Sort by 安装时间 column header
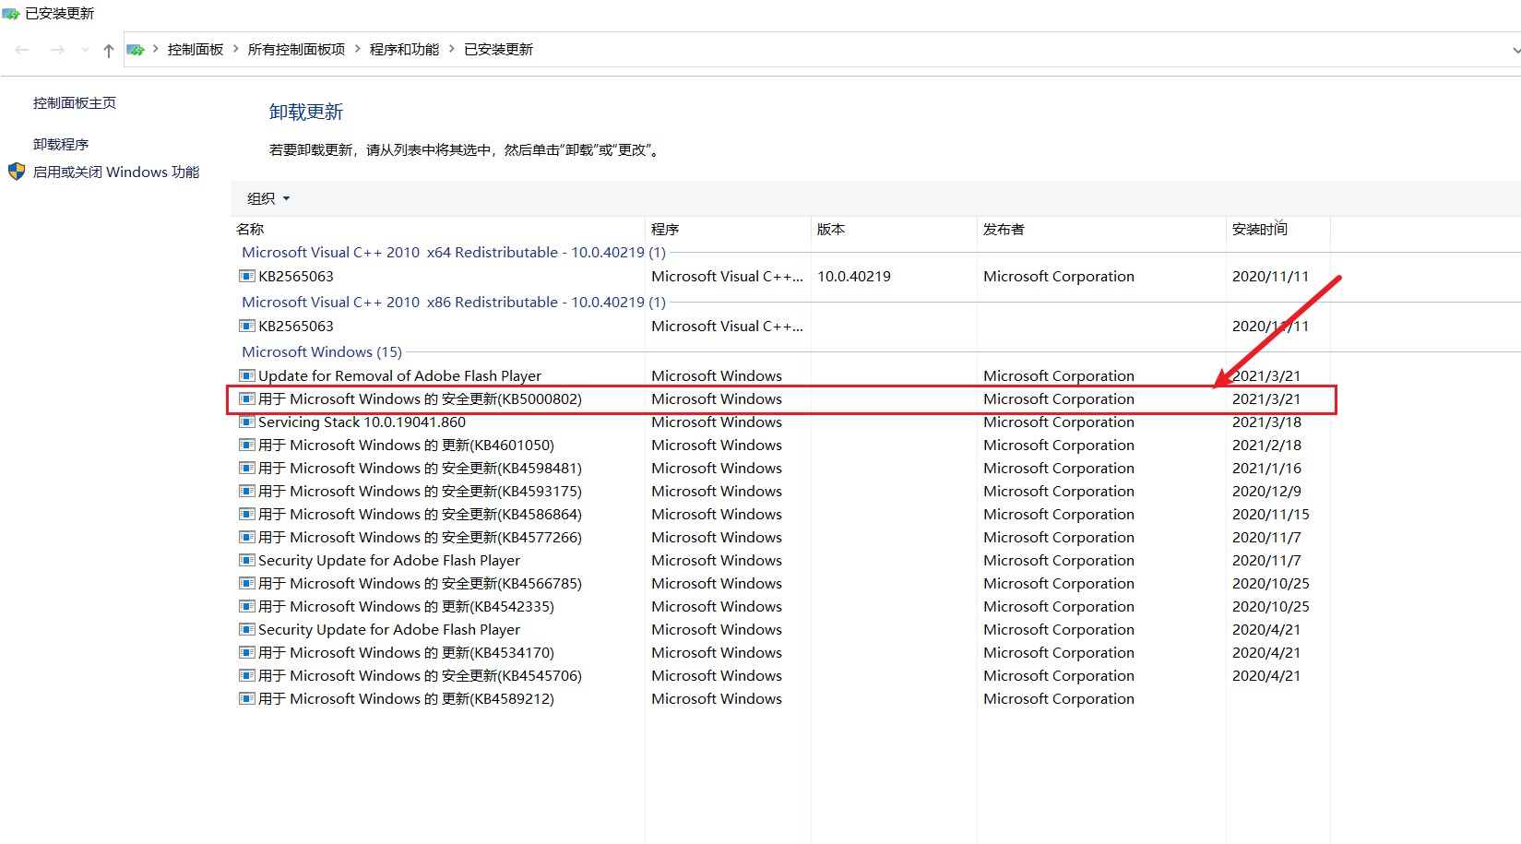 click(x=1260, y=230)
